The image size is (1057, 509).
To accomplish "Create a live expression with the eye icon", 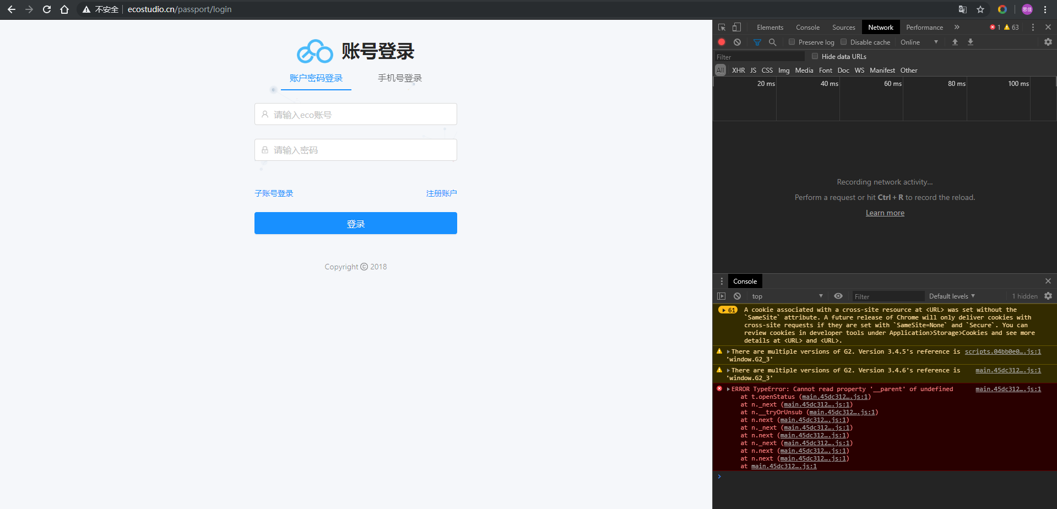I will point(838,296).
